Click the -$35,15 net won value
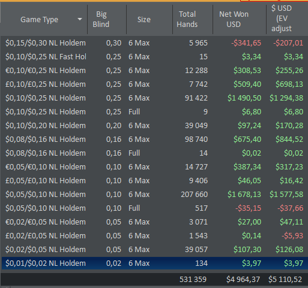The width and height of the screenshot is (308, 288). 249,208
